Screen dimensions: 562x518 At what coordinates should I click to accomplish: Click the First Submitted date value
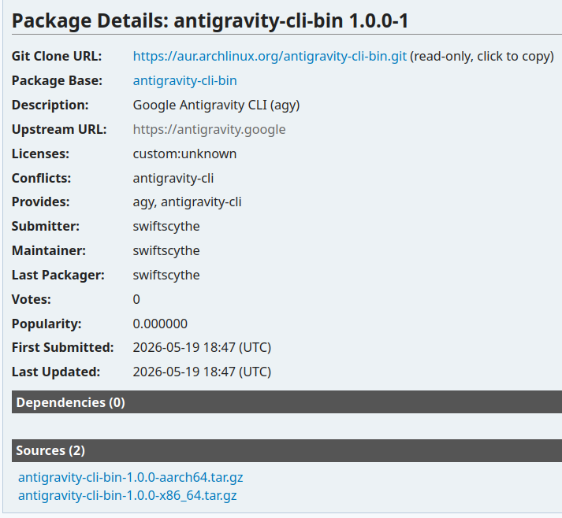[x=202, y=348]
